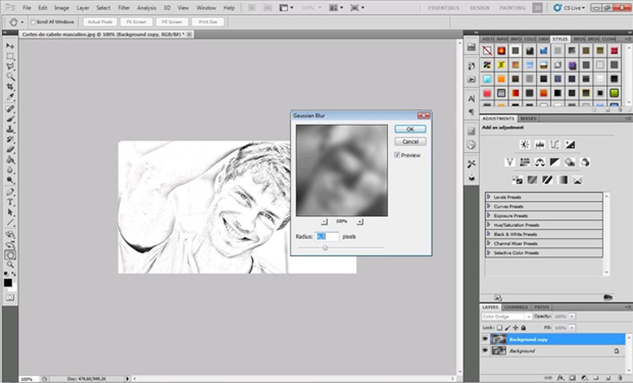Toggle Lock transparent pixels for the layer

point(499,327)
